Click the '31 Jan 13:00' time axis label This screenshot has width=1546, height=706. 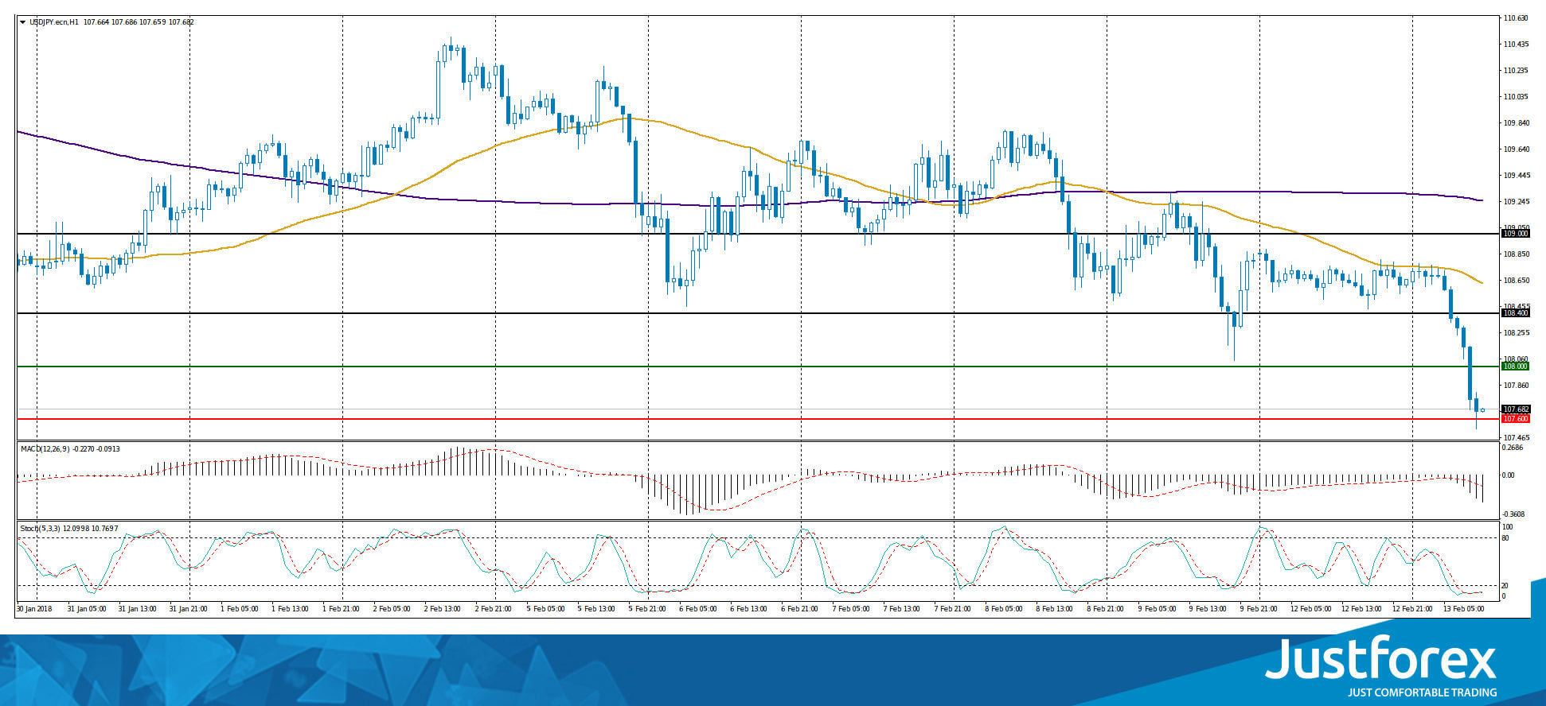[138, 609]
